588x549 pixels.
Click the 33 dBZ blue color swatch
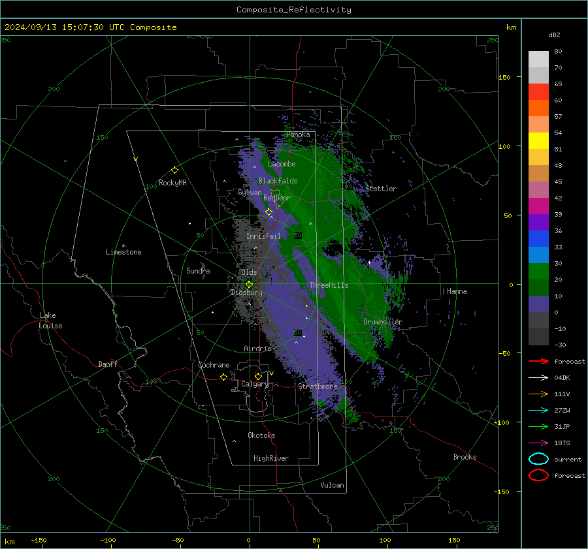click(x=538, y=255)
